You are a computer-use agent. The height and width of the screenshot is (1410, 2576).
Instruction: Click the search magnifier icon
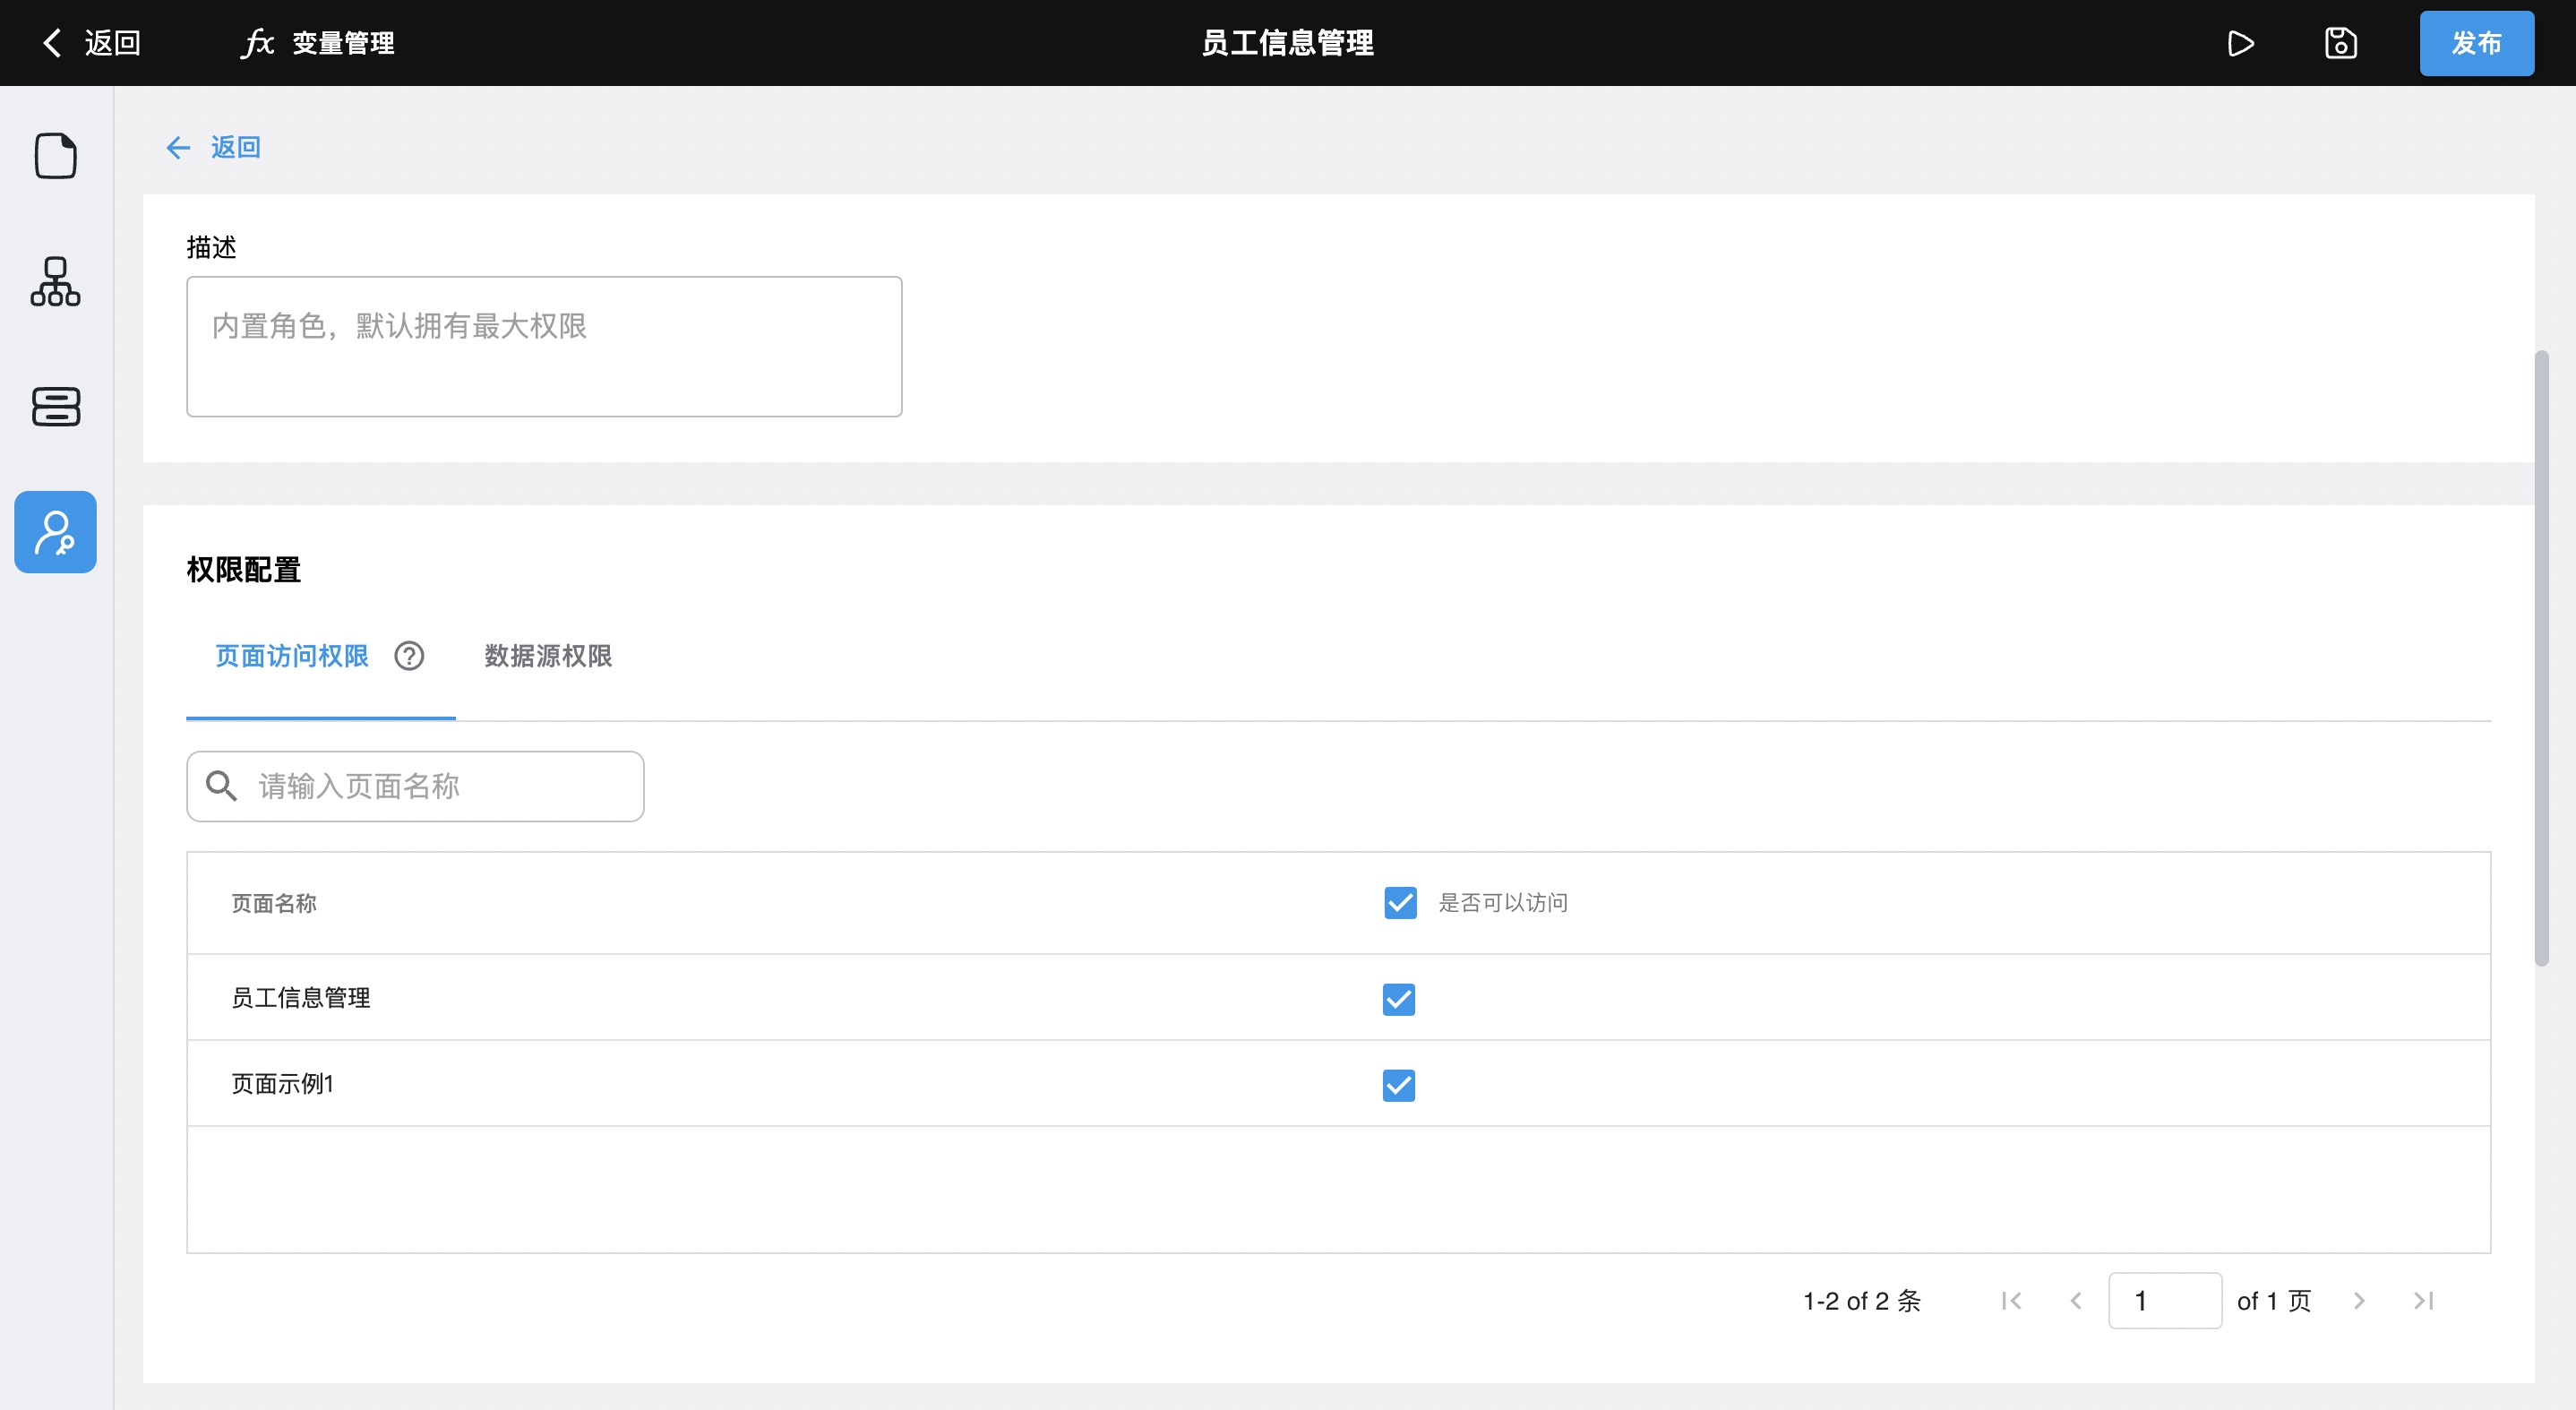pyautogui.click(x=221, y=786)
